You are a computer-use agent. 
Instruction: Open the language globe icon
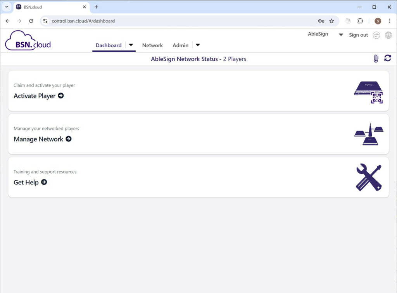[x=389, y=34]
